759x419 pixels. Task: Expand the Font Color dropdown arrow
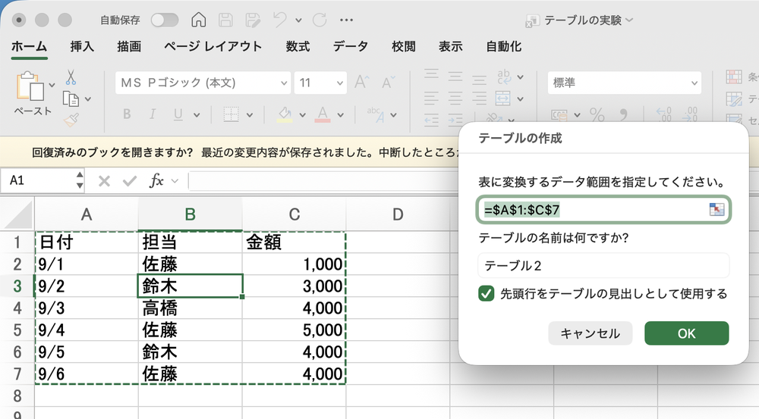coord(340,115)
